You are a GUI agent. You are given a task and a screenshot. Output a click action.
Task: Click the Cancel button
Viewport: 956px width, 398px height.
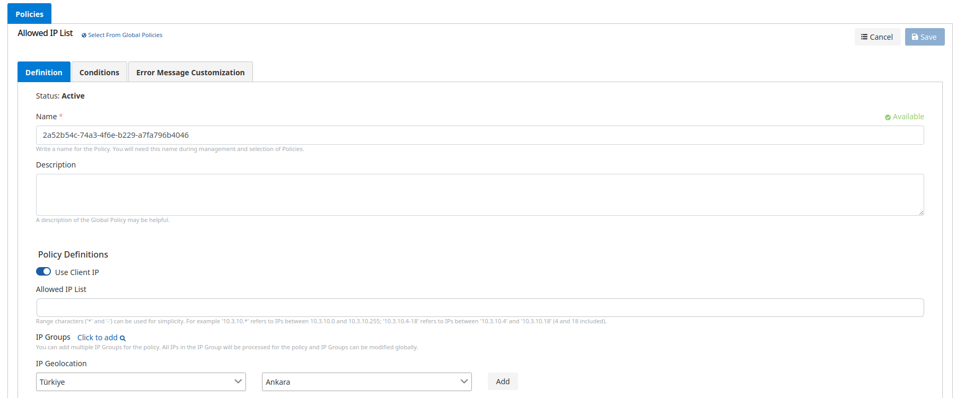877,37
